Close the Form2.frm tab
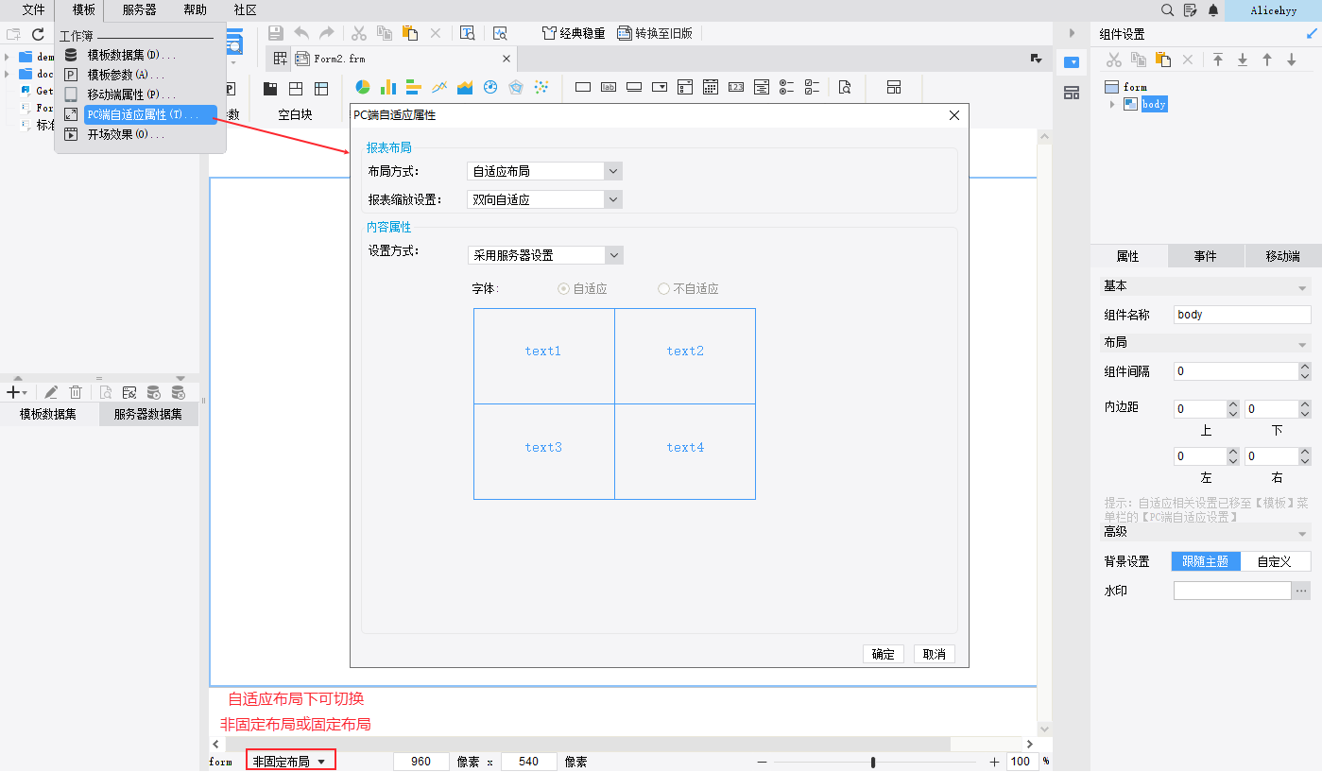The height and width of the screenshot is (772, 1322). 506,59
